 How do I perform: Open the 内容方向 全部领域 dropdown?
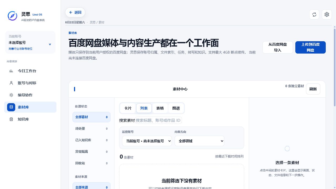[x=199, y=141]
